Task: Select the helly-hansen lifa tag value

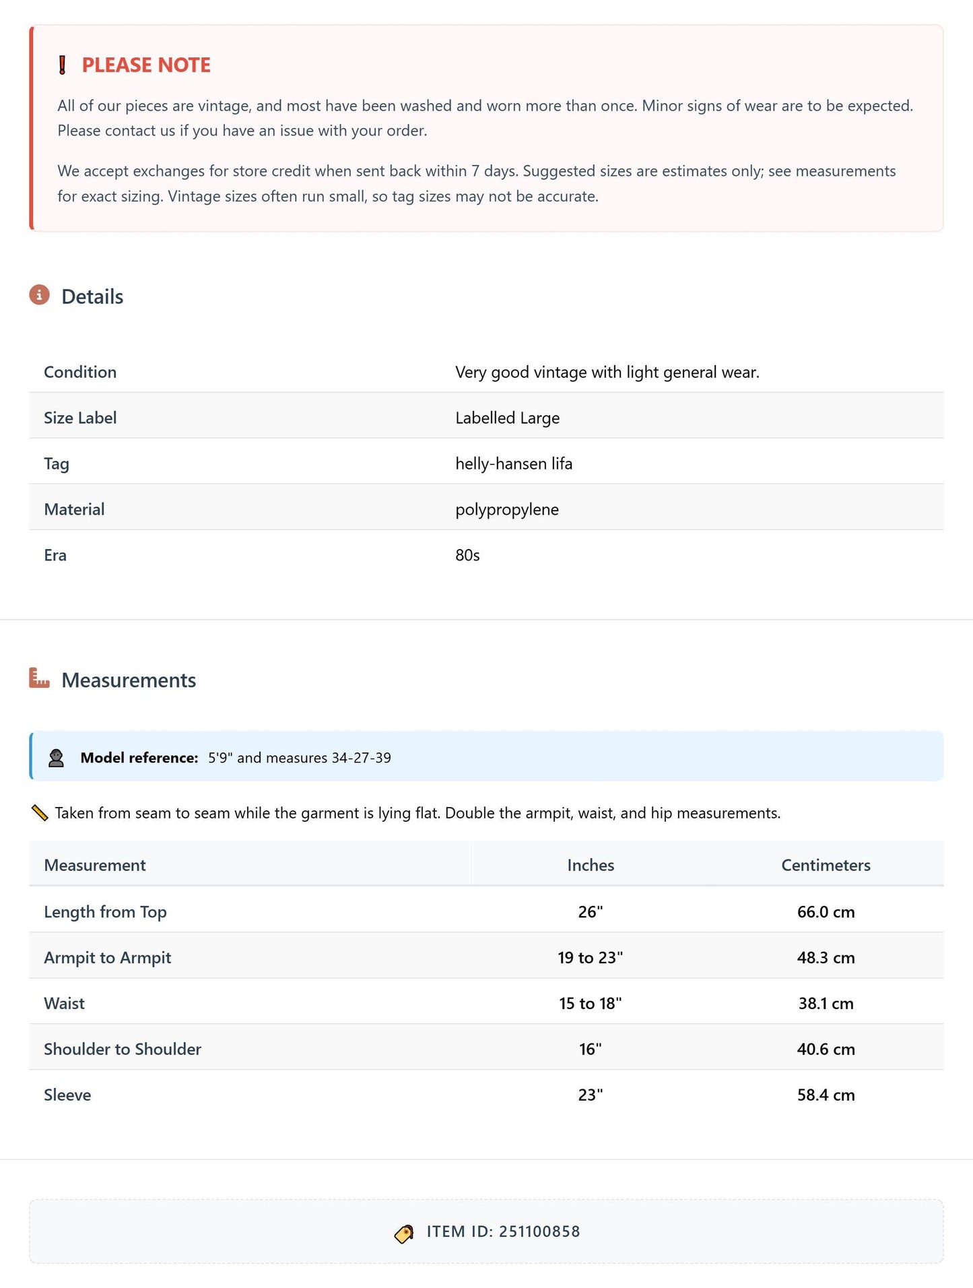Action: pos(514,463)
